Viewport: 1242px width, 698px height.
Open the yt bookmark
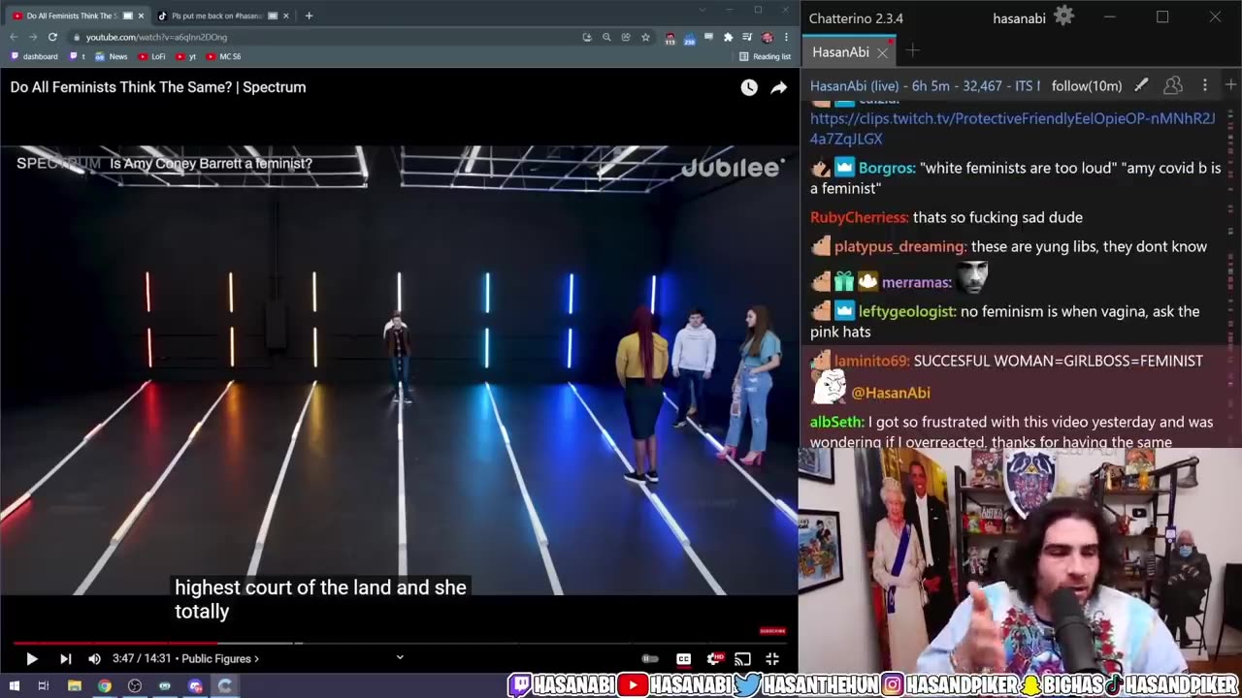click(186, 56)
